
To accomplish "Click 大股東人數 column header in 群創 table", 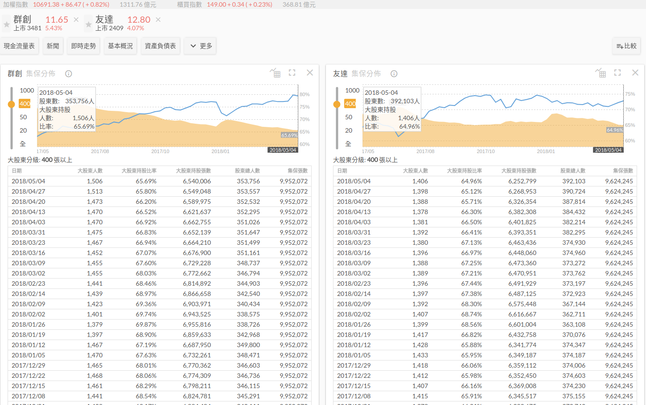I will click(90, 171).
